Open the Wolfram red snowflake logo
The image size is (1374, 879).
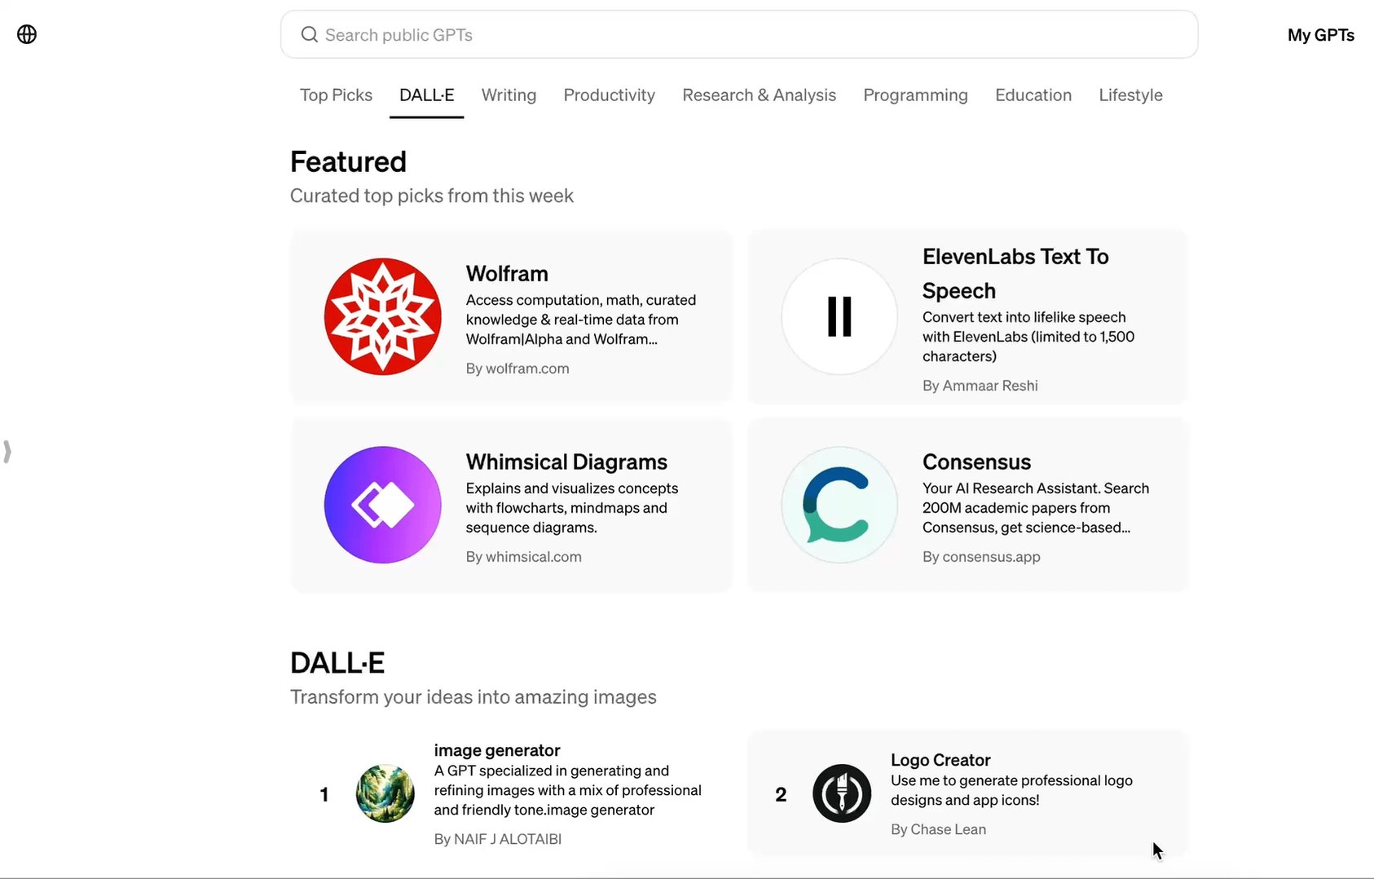[x=383, y=316]
